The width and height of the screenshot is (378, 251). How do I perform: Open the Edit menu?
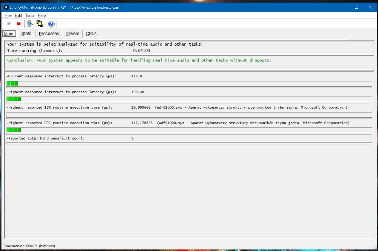19,15
